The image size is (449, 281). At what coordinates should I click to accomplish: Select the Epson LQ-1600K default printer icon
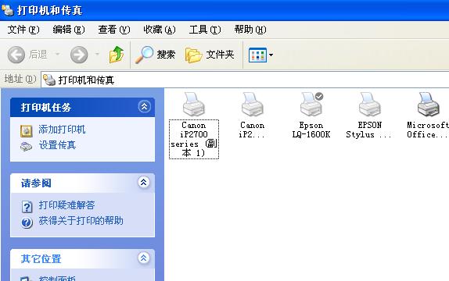(x=311, y=105)
